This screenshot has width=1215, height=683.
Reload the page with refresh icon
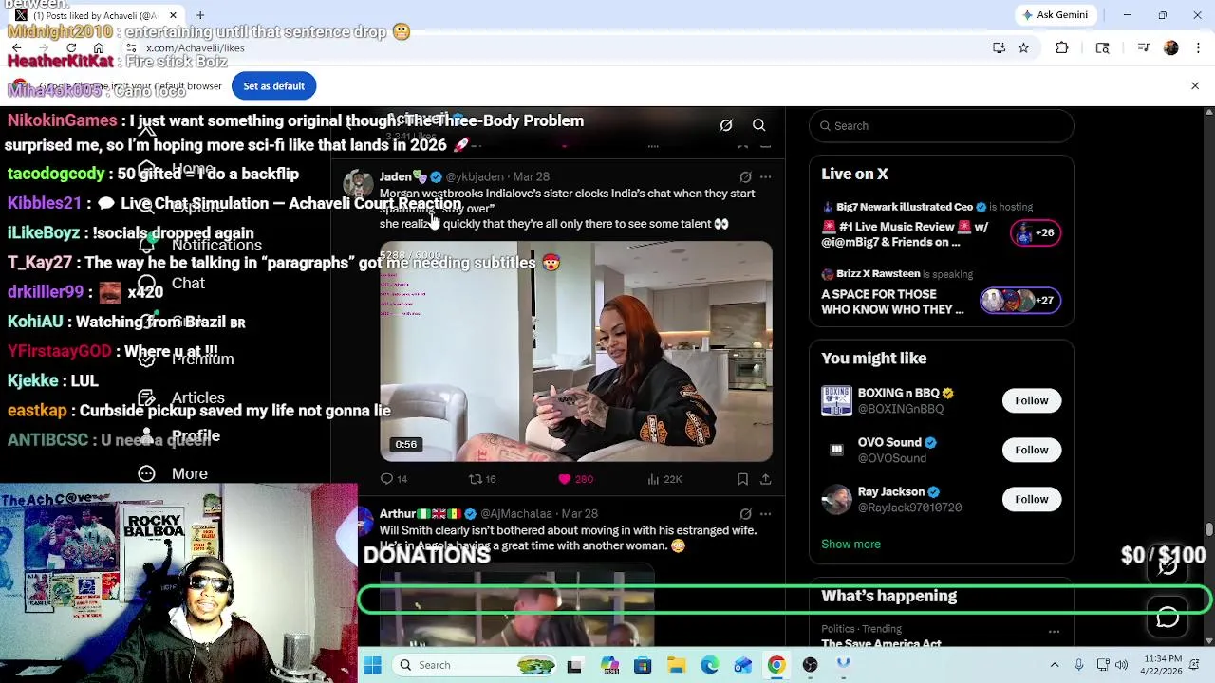point(71,47)
